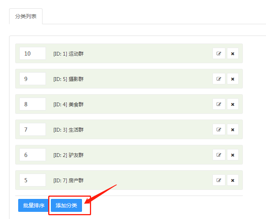Edit the 房产群 category
This screenshot has width=266, height=219.
coord(219,180)
